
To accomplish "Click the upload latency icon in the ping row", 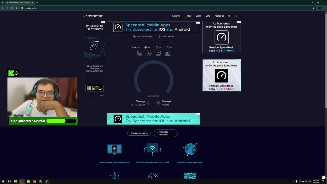I will click(168, 47).
